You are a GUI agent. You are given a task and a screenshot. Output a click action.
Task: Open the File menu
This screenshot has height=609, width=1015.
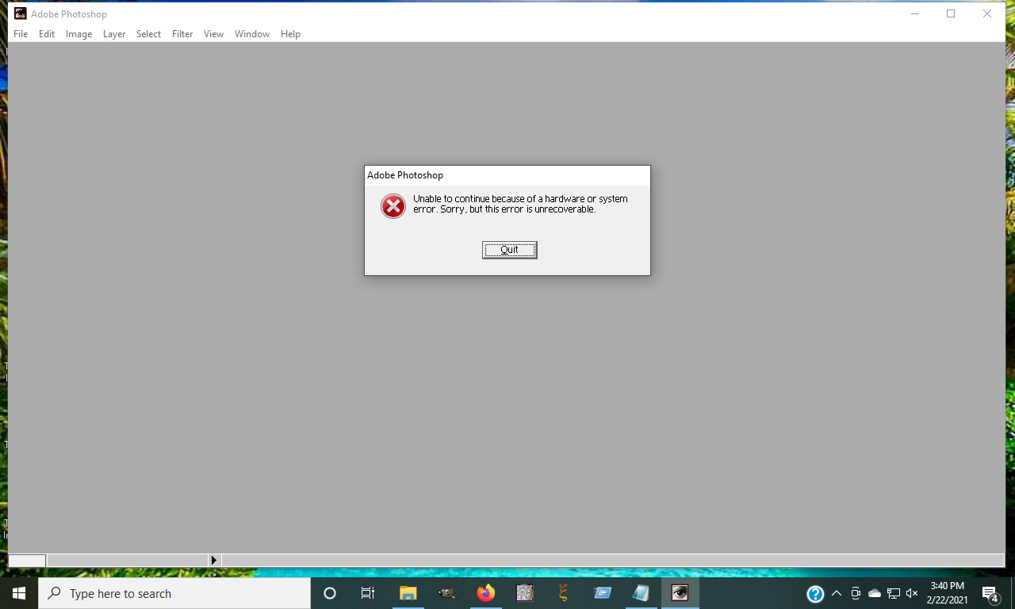(21, 34)
